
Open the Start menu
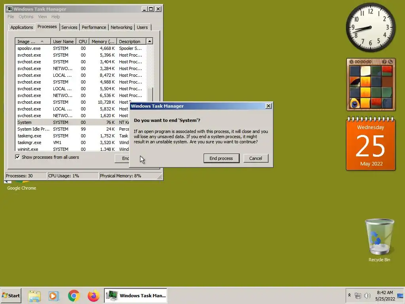click(x=11, y=295)
